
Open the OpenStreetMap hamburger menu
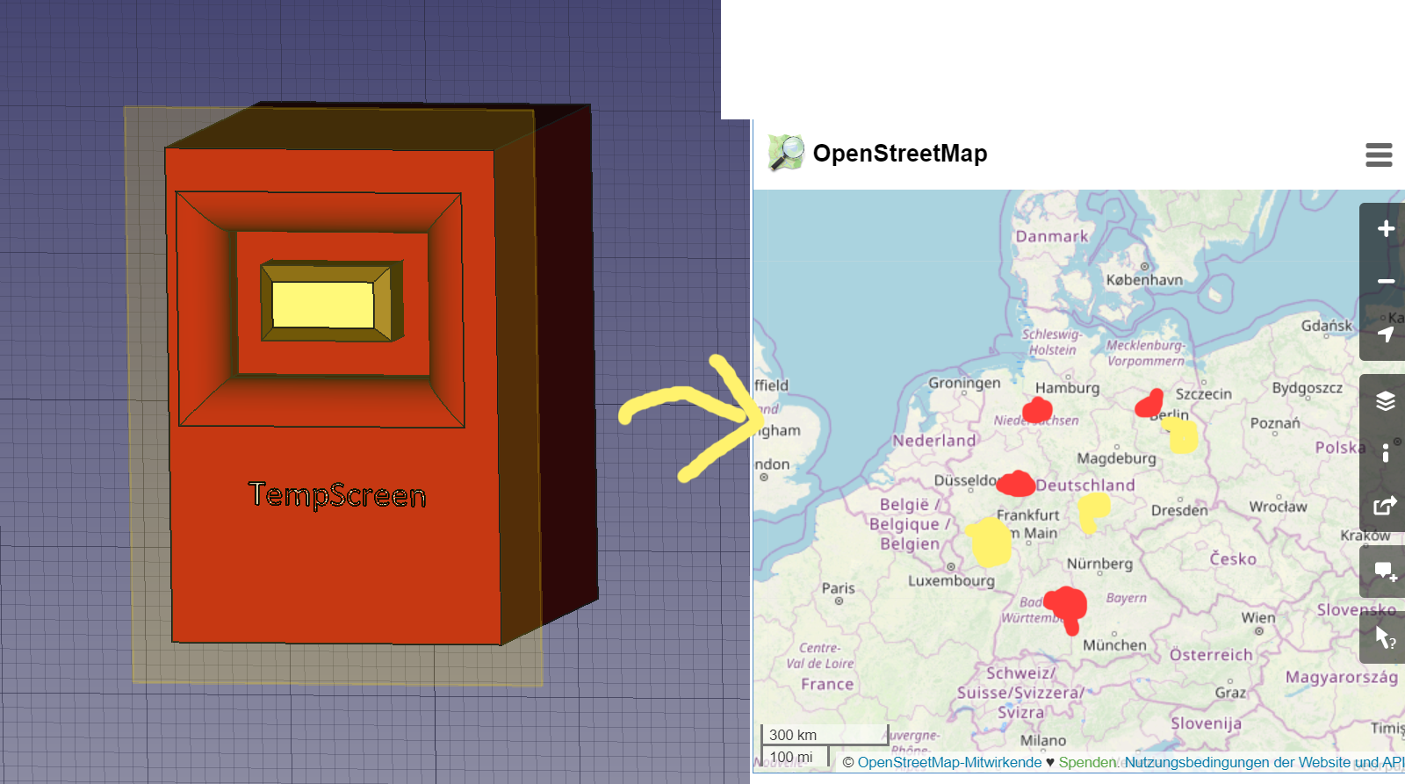[x=1379, y=155]
